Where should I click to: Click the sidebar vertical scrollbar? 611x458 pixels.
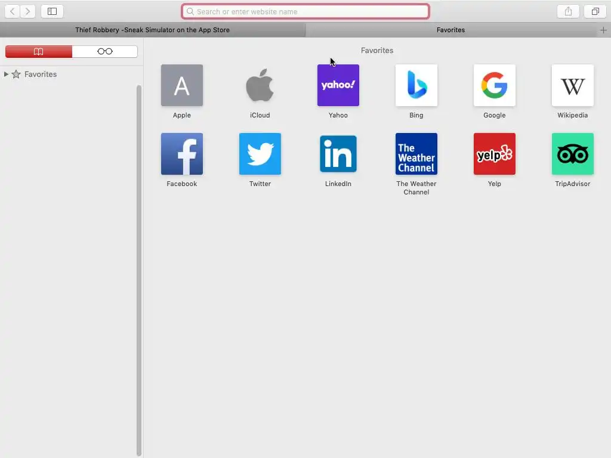[139, 270]
